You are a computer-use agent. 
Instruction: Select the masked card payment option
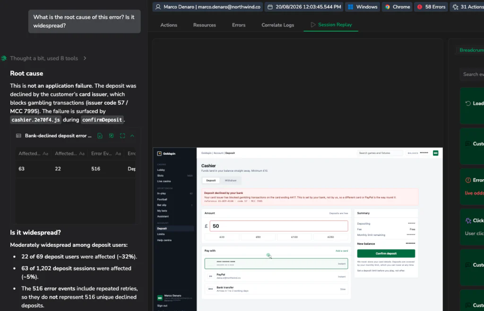coord(276,263)
